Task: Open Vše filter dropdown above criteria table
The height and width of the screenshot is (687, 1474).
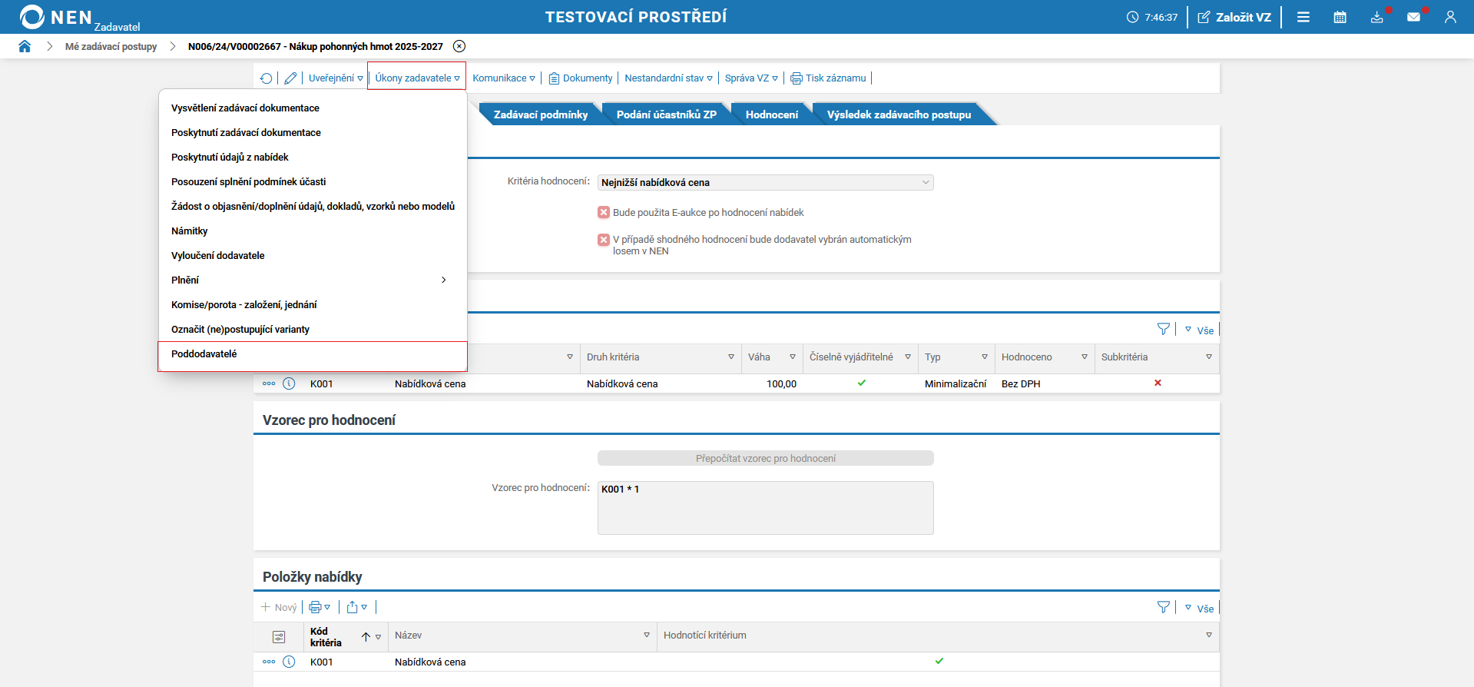Action: pos(1199,330)
